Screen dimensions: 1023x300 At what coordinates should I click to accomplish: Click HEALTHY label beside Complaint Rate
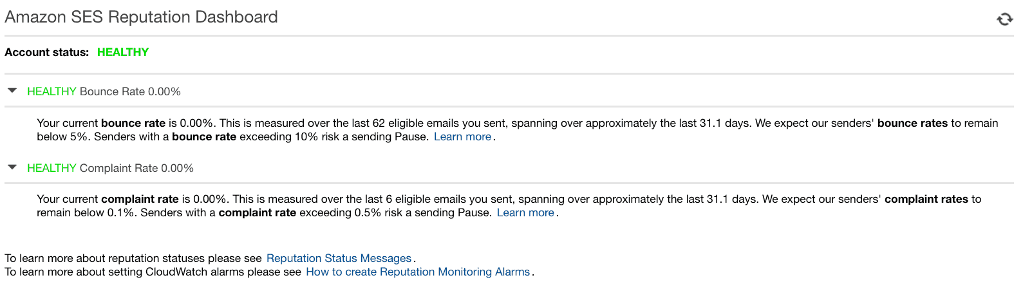pos(52,168)
